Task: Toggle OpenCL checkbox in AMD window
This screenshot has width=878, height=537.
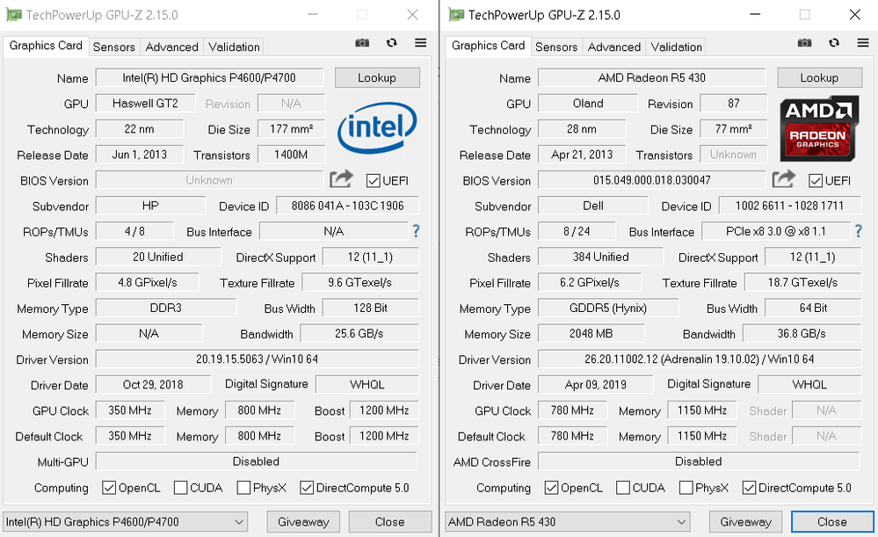Action: pos(552,488)
